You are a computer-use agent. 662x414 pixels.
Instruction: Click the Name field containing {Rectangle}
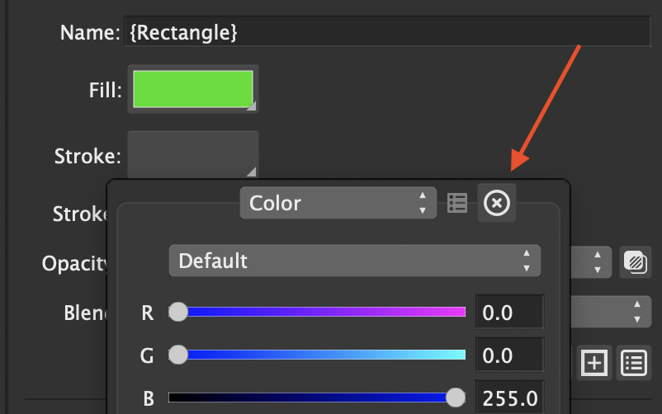pyautogui.click(x=388, y=33)
